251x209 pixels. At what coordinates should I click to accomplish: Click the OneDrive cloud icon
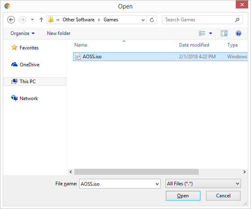[14, 64]
